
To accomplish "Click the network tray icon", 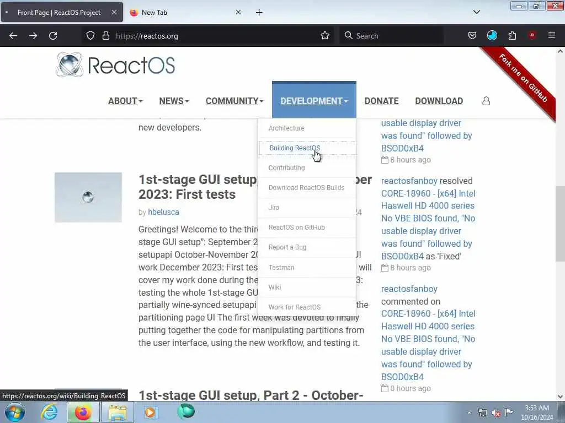I will [x=482, y=413].
